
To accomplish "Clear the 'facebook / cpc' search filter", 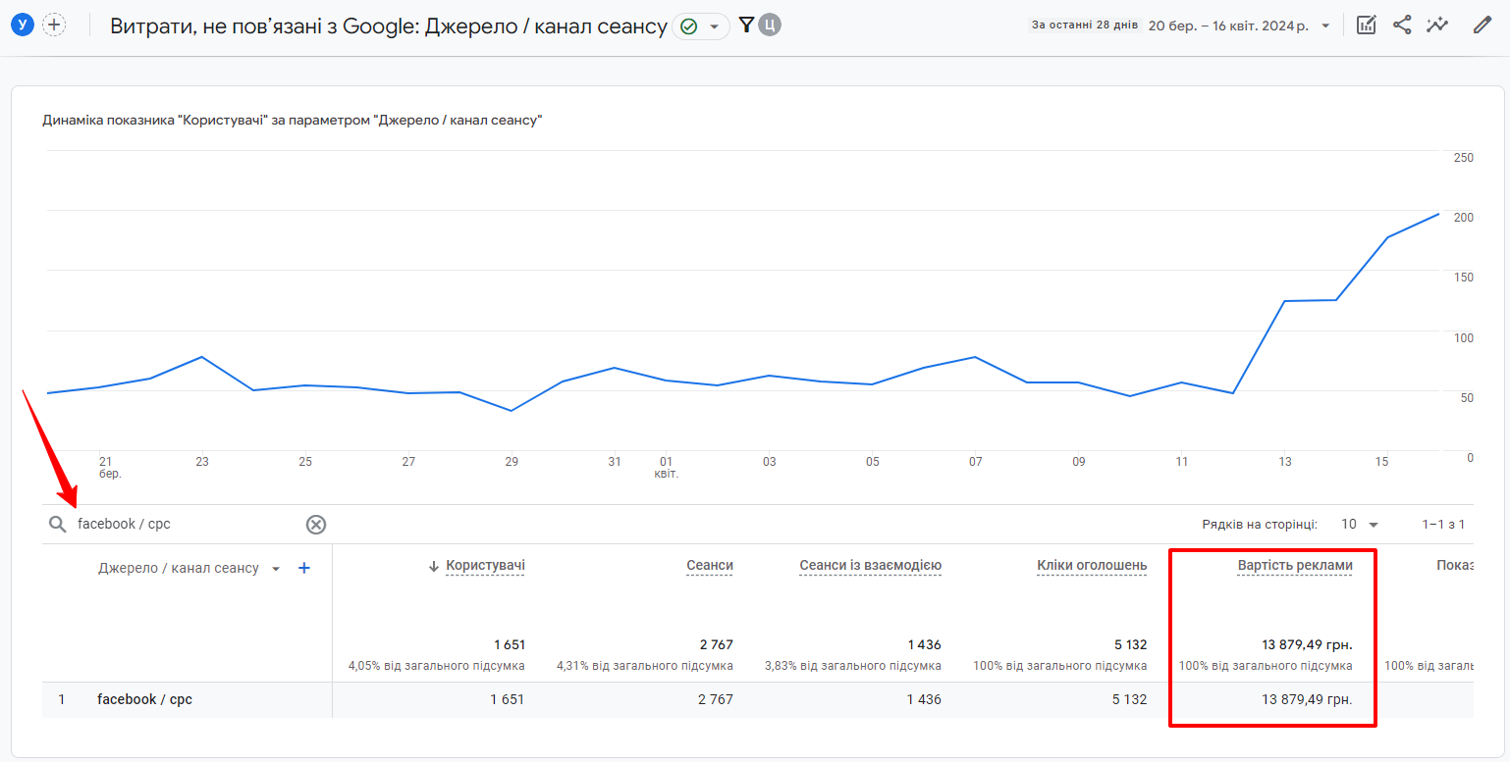I will (316, 525).
